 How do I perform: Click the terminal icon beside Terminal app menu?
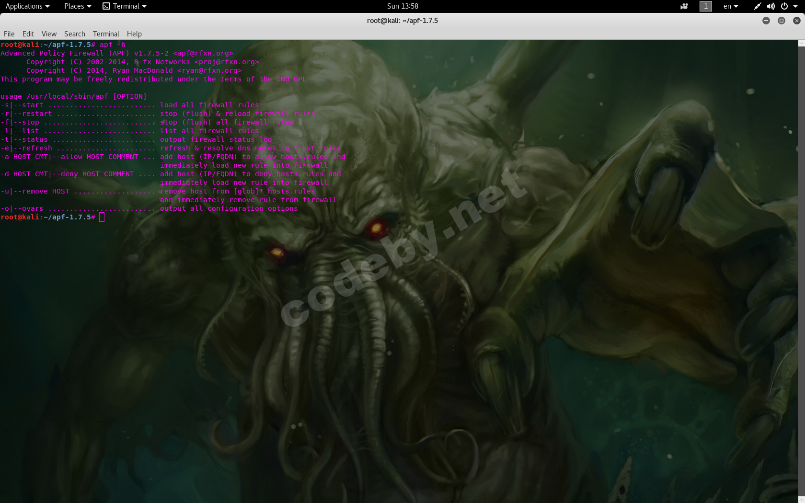pyautogui.click(x=106, y=6)
